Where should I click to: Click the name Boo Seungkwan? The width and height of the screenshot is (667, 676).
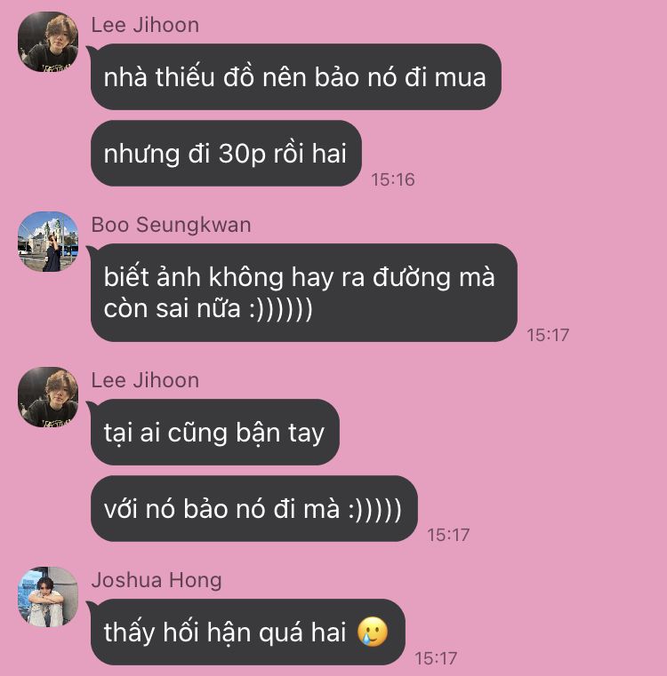pyautogui.click(x=171, y=225)
